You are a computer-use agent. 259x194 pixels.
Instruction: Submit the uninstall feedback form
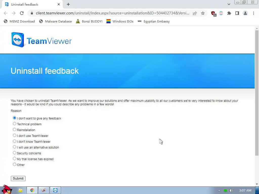tap(18, 178)
